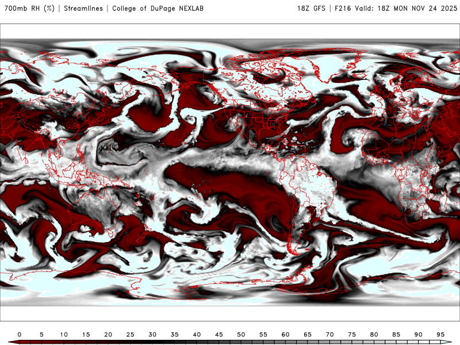Click the colorbar label '55'
The height and width of the screenshot is (345, 460).
tap(263, 335)
